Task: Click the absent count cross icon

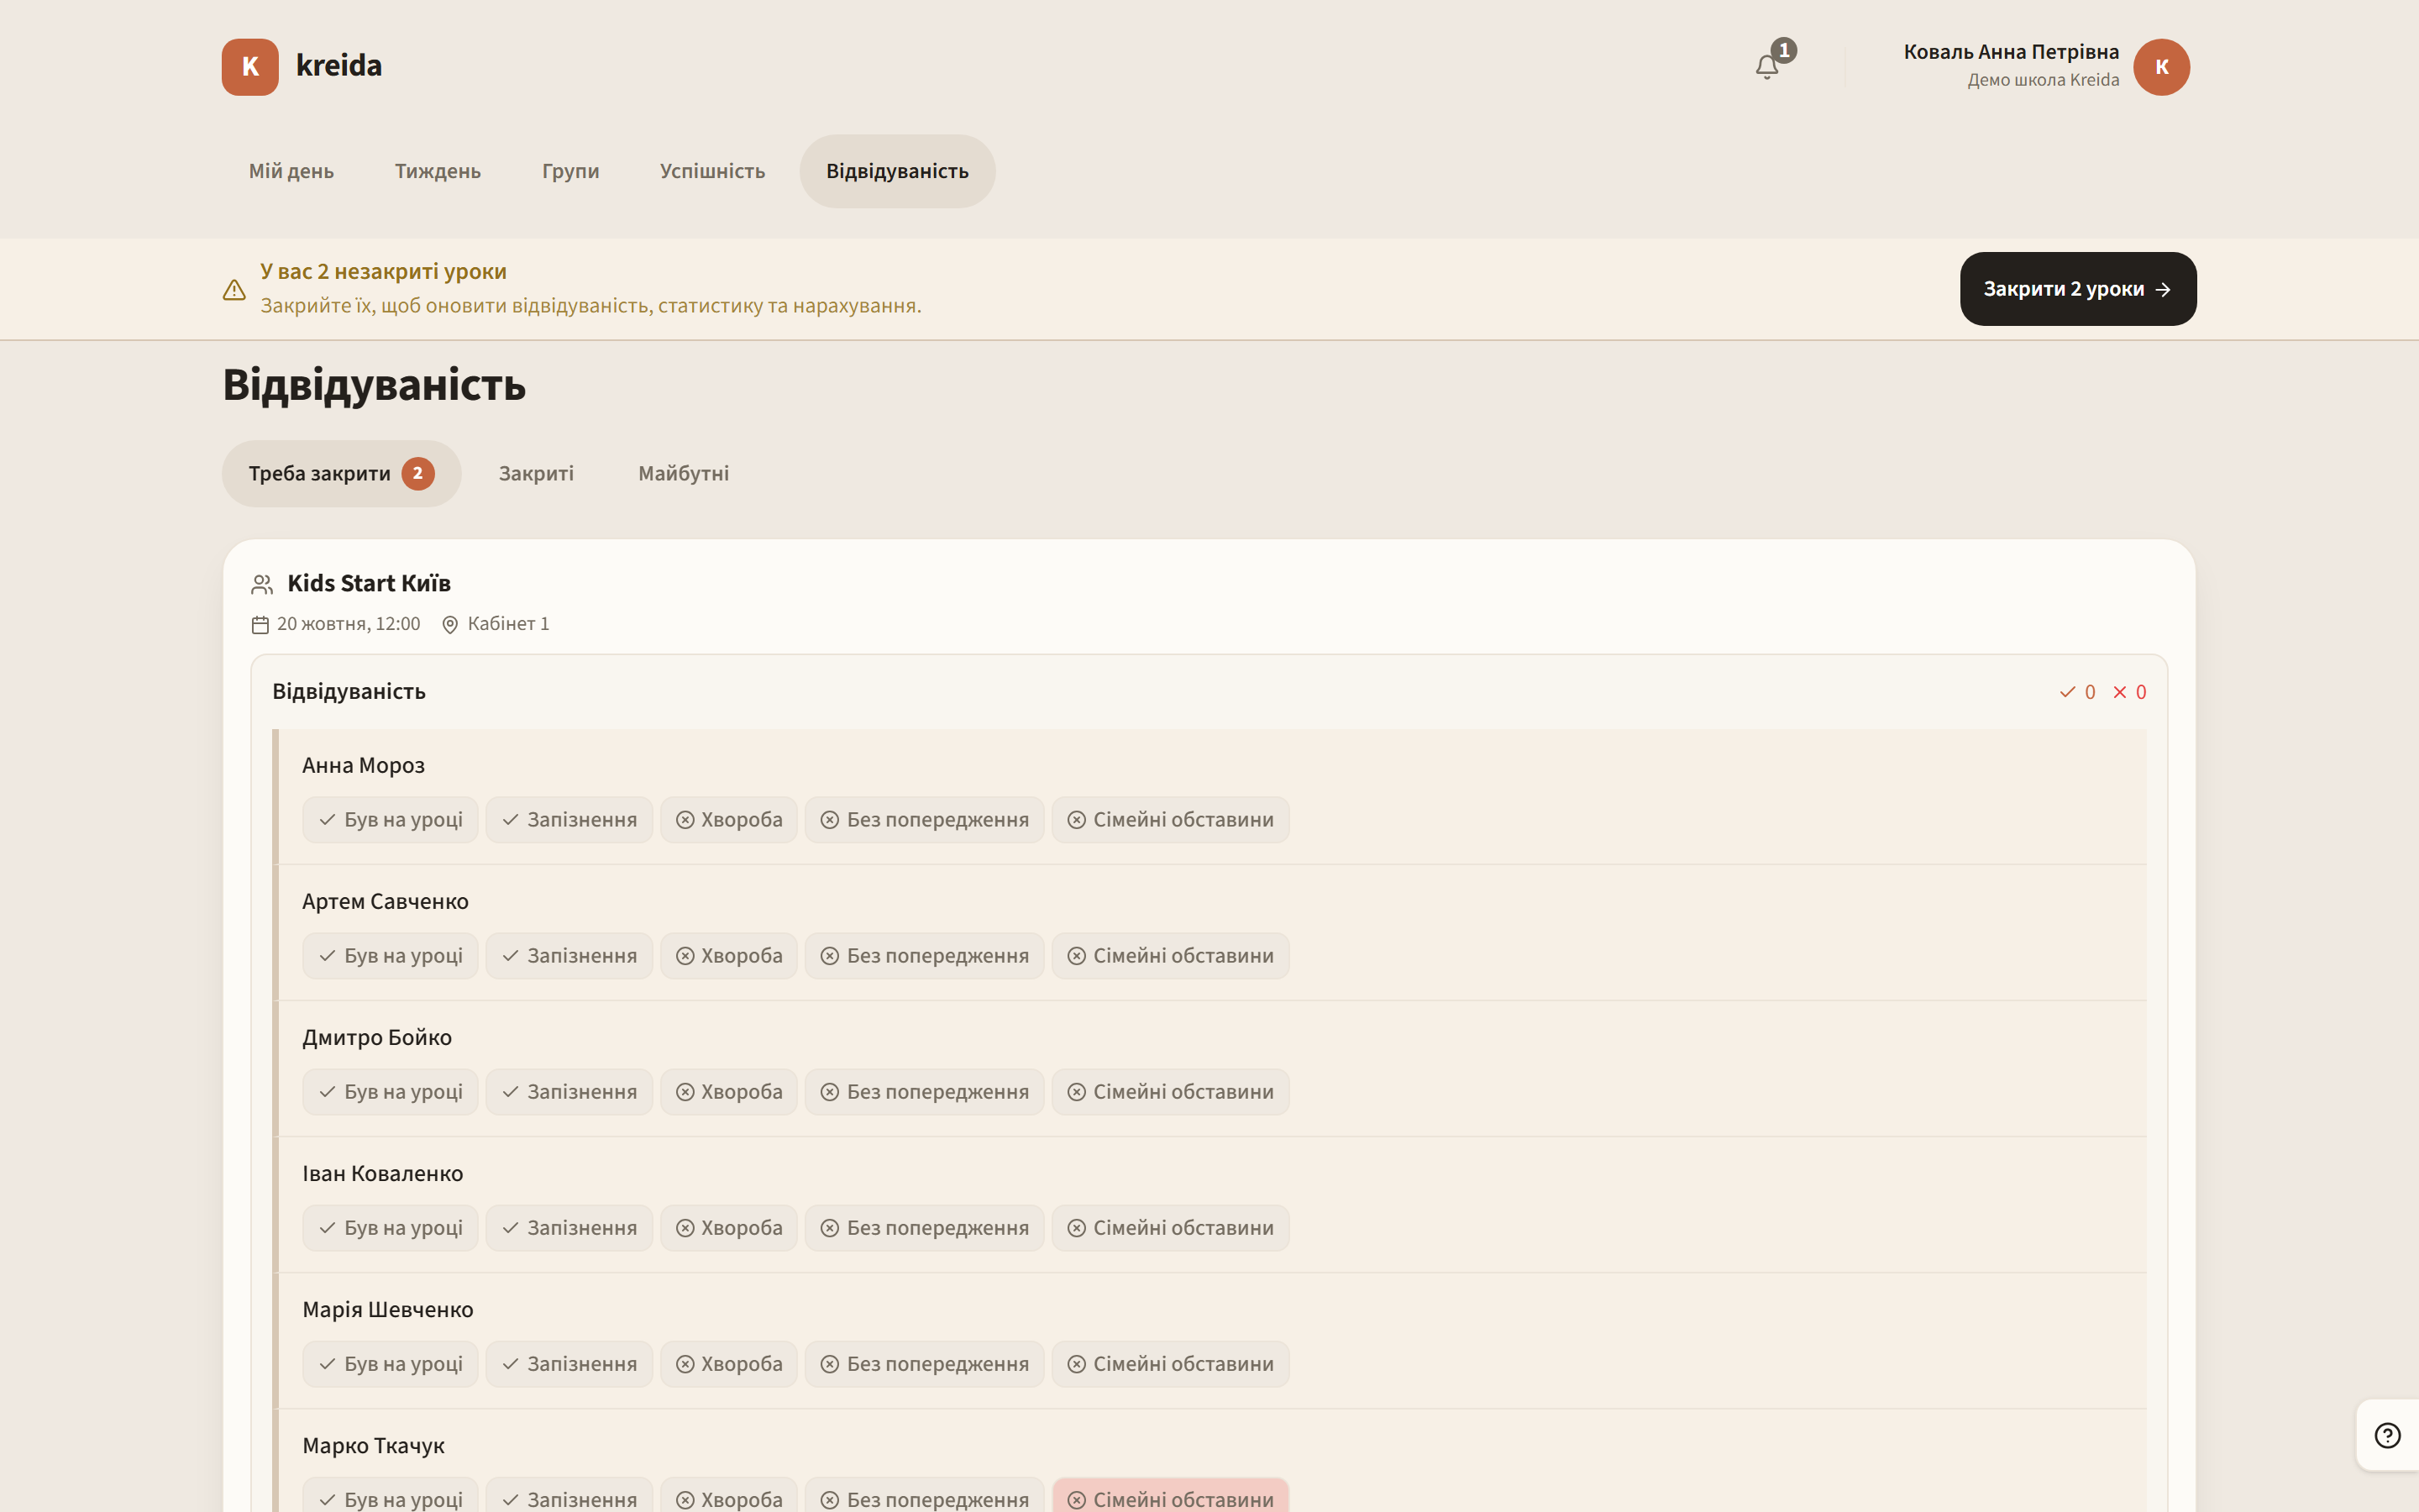Action: 2119,692
